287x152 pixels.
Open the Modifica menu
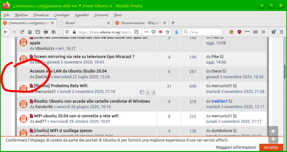pos(21,15)
